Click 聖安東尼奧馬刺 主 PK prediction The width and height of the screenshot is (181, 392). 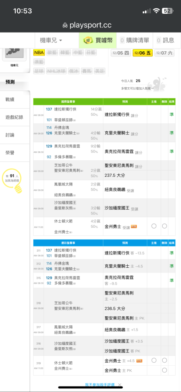point(125,318)
